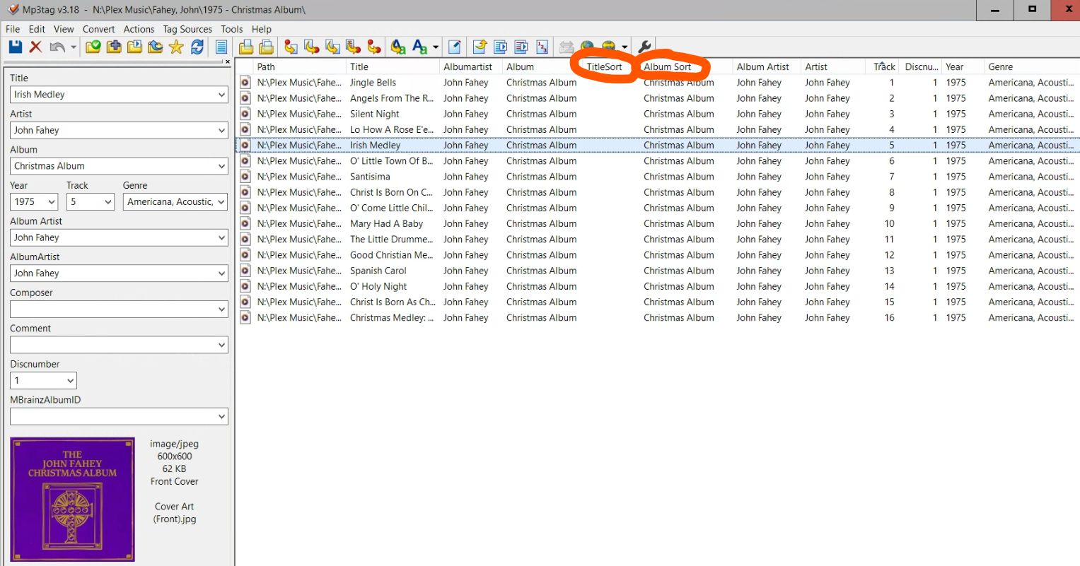Click the Refresh blue arrows icon
The image size is (1080, 566).
point(197,47)
